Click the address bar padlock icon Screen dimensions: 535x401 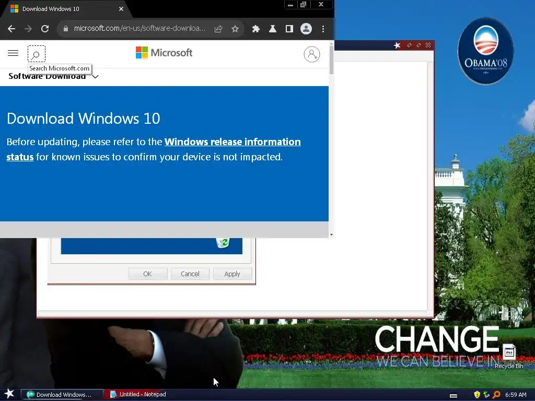click(x=65, y=29)
